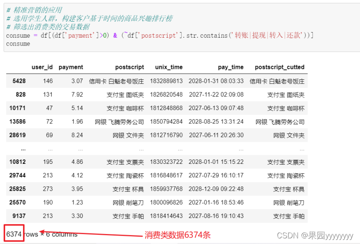This screenshot has width=360, height=244.
Task: Click pay_time 2027-07-29 16:10:17
Action: (216, 175)
